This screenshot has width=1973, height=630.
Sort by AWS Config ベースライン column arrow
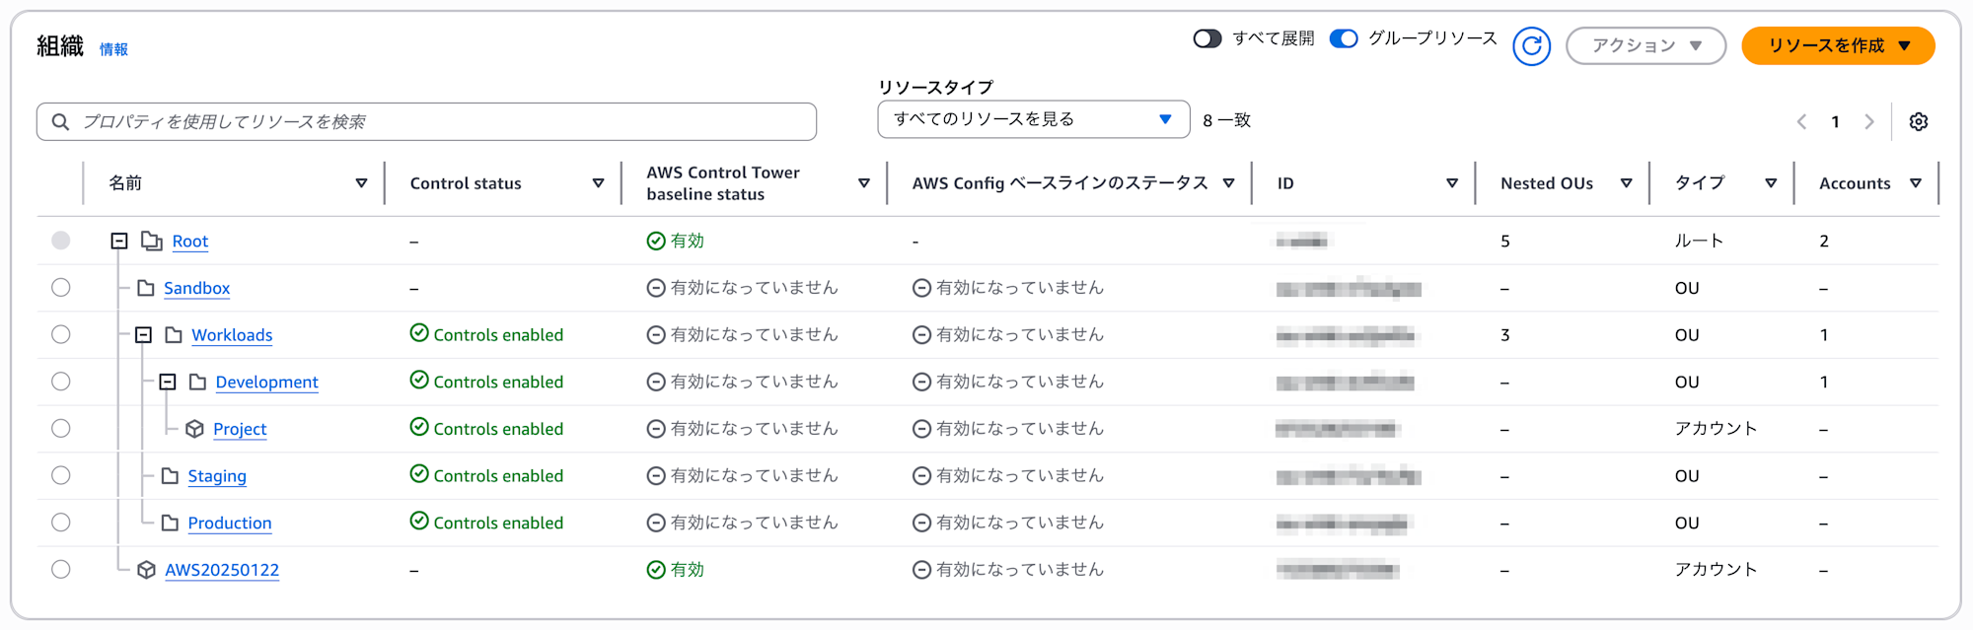pyautogui.click(x=1228, y=183)
